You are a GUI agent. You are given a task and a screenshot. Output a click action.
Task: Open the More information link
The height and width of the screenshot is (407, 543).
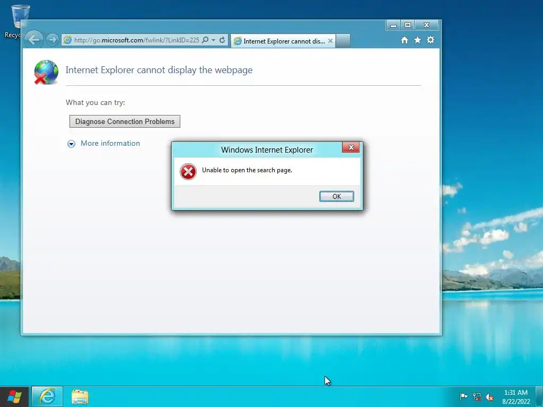tap(110, 143)
